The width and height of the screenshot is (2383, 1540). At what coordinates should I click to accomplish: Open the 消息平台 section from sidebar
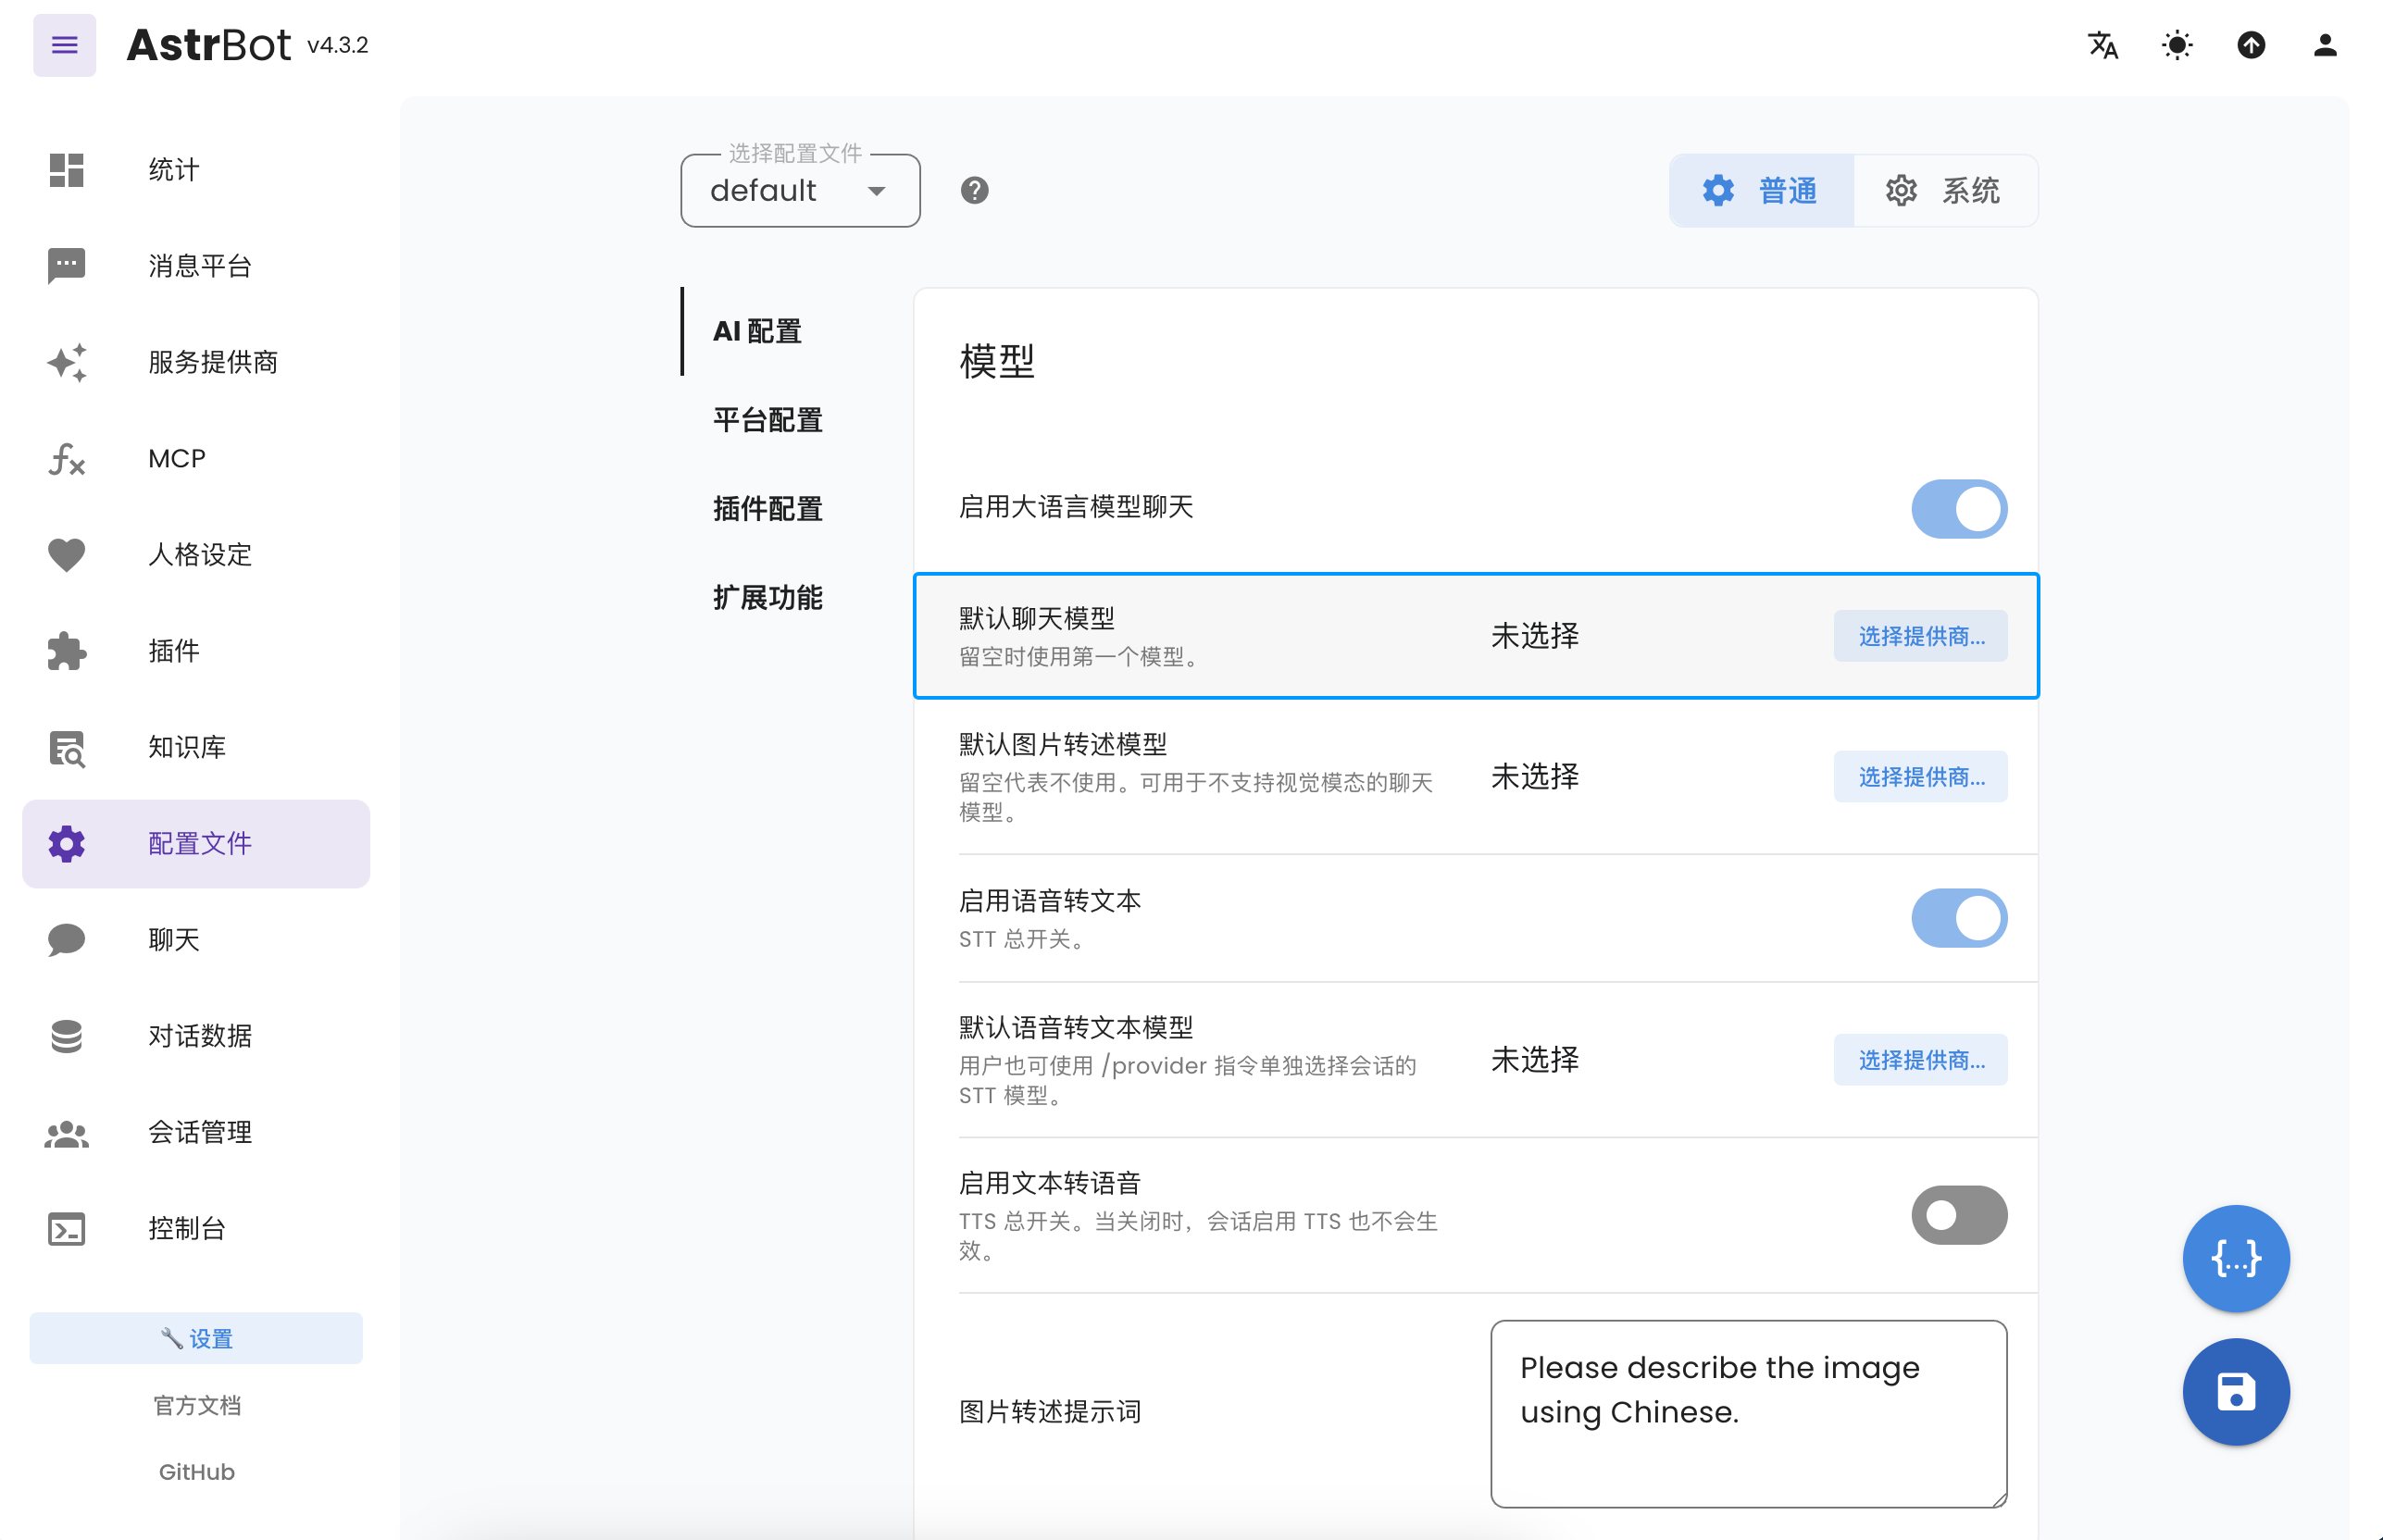click(196, 265)
